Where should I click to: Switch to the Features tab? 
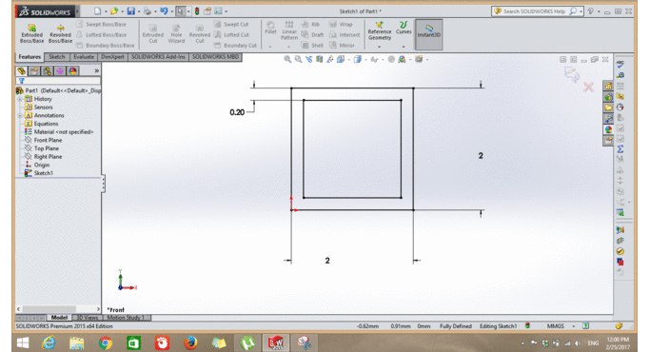point(30,57)
